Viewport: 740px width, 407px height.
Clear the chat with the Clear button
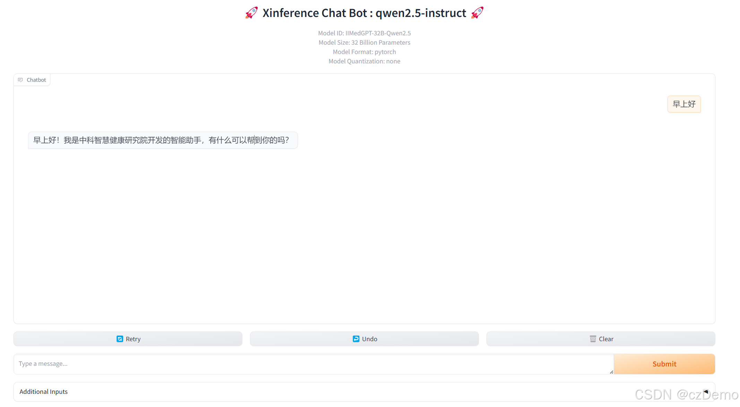(601, 339)
